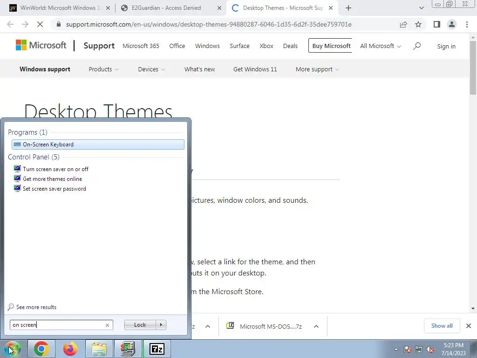
Task: Open Windows Explorer from the taskbar
Action: coord(99,349)
